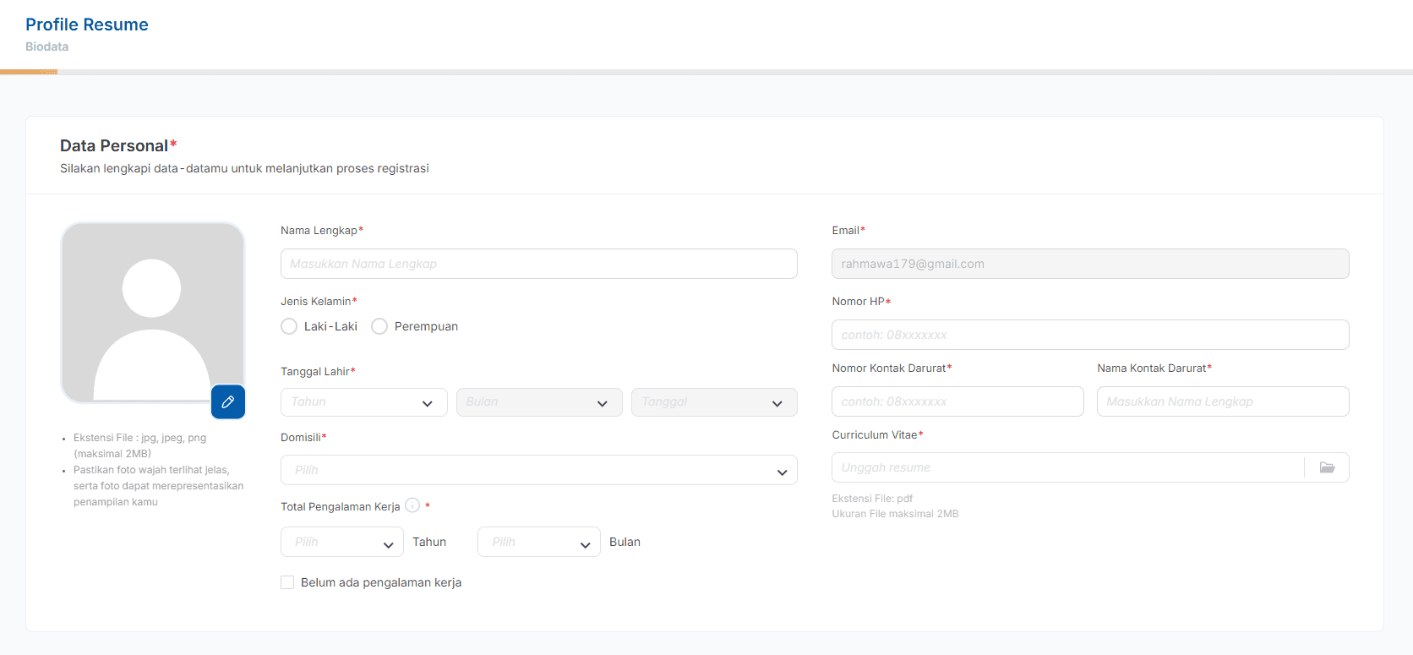Click the pencil edit photo icon
The width and height of the screenshot is (1413, 655).
(228, 402)
